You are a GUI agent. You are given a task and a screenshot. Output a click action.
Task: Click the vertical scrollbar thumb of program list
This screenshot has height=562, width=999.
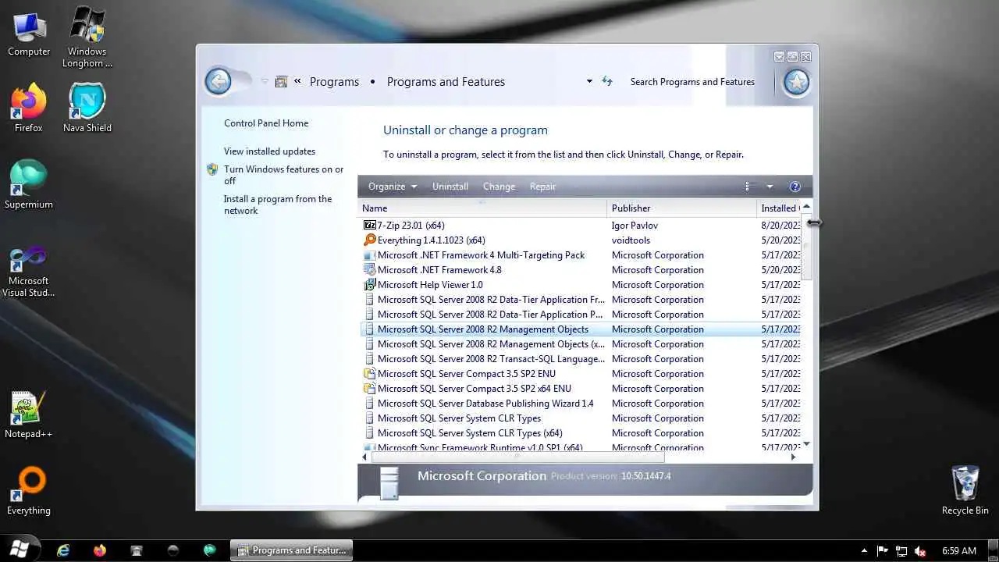point(807,247)
